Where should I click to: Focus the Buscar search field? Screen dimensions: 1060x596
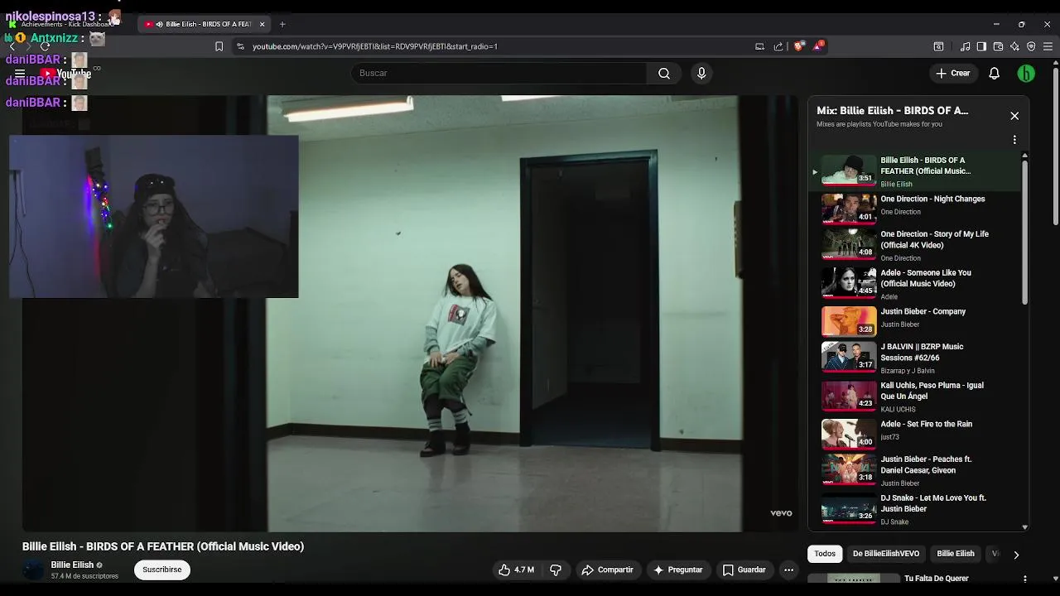499,73
